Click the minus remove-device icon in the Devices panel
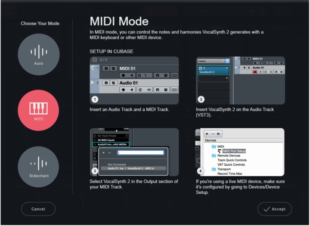Image resolution: width=310 pixels, height=226 pixels. tap(213, 134)
